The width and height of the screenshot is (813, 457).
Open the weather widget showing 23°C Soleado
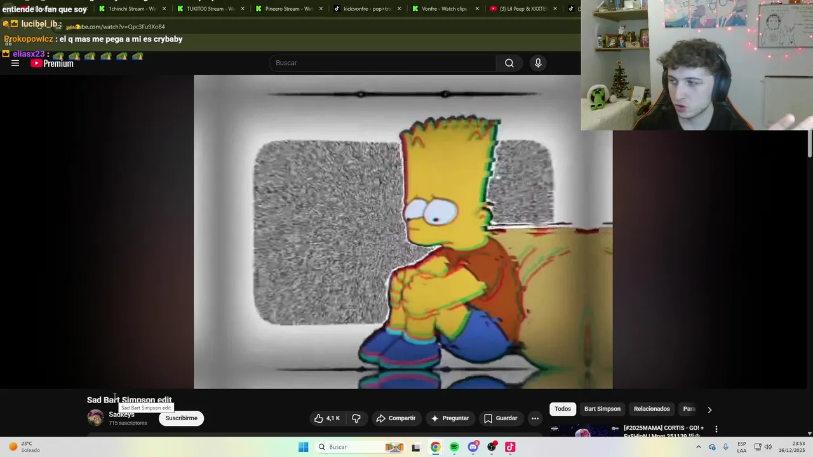pos(25,447)
